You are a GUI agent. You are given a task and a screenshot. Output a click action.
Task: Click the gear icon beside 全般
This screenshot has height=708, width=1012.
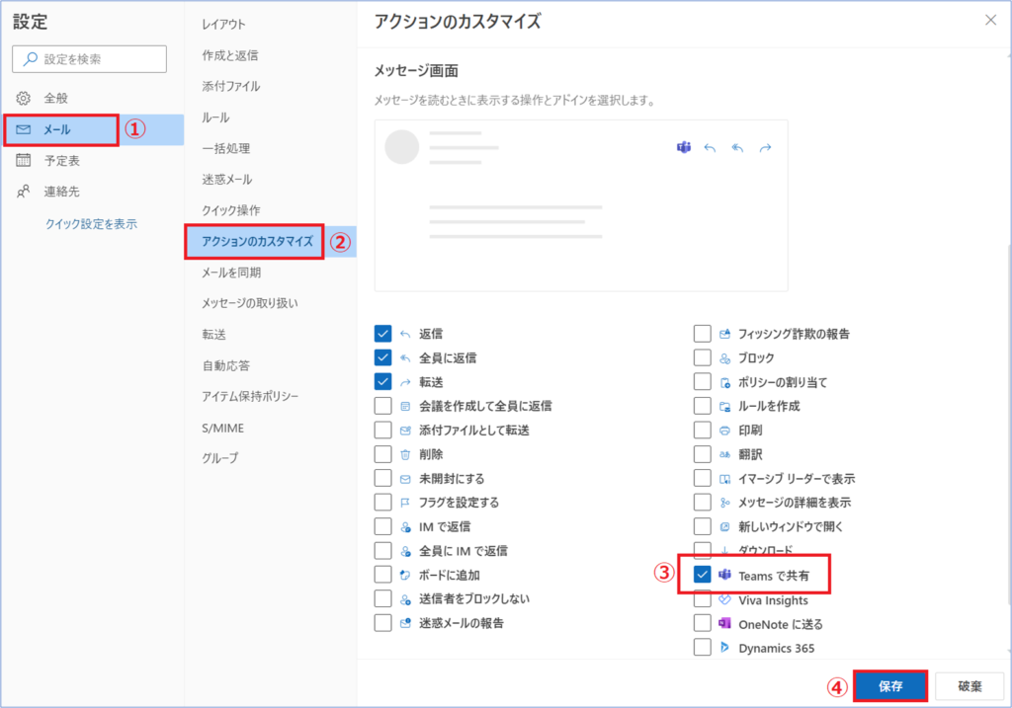coord(25,99)
